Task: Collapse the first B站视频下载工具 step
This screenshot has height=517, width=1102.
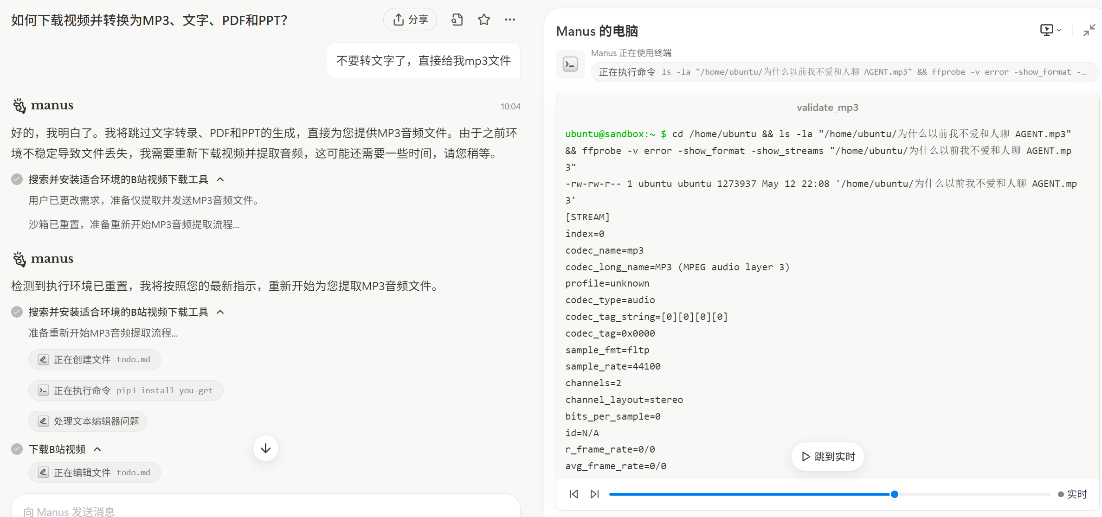Action: [x=220, y=179]
